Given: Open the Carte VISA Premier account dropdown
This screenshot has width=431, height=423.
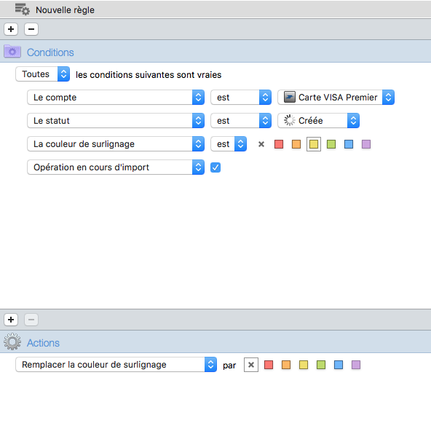Looking at the screenshot, I should tap(336, 98).
